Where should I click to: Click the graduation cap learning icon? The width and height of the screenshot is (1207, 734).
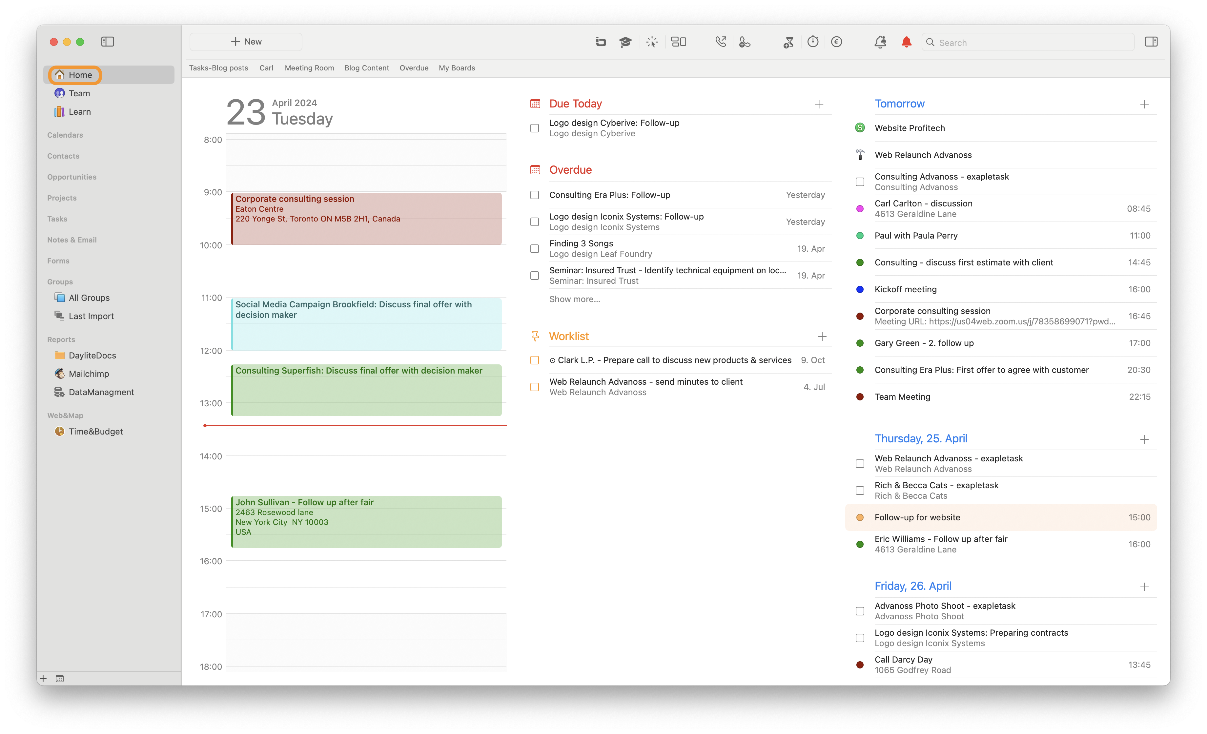tap(625, 42)
